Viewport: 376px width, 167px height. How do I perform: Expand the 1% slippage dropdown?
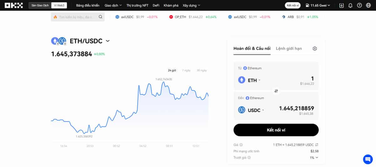coord(314,158)
